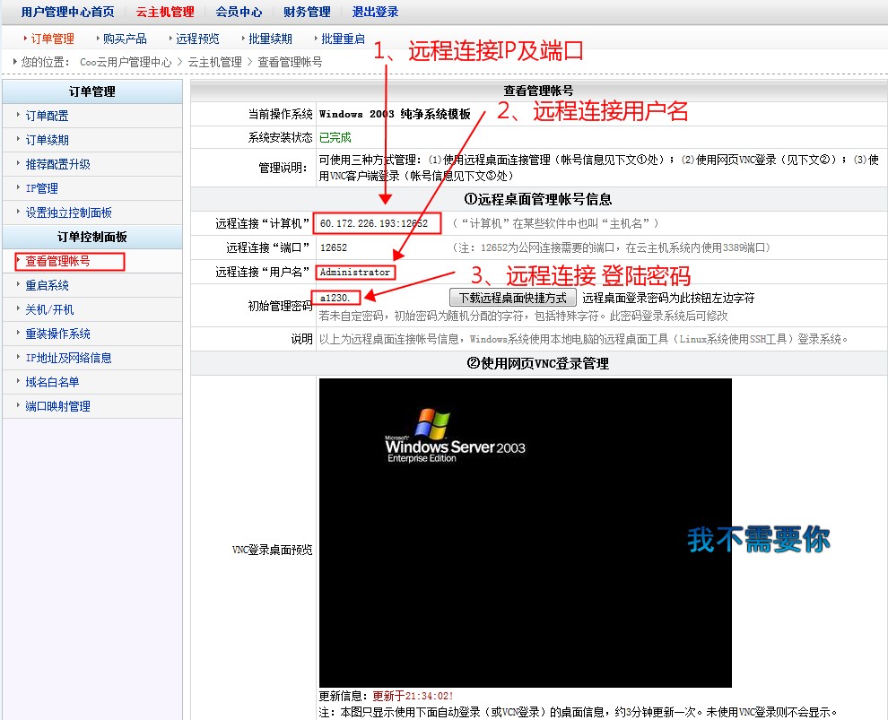
Task: Open 推荐配置升级 in the sidebar
Action: (x=57, y=164)
